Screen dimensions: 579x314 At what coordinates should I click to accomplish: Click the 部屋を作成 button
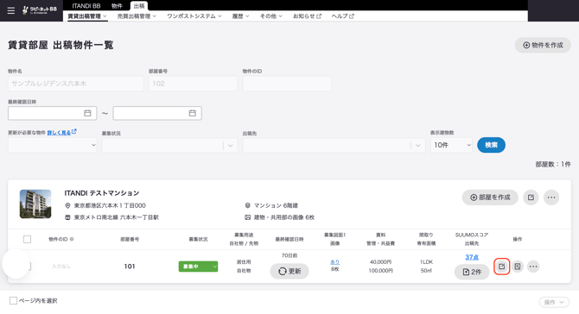point(490,198)
